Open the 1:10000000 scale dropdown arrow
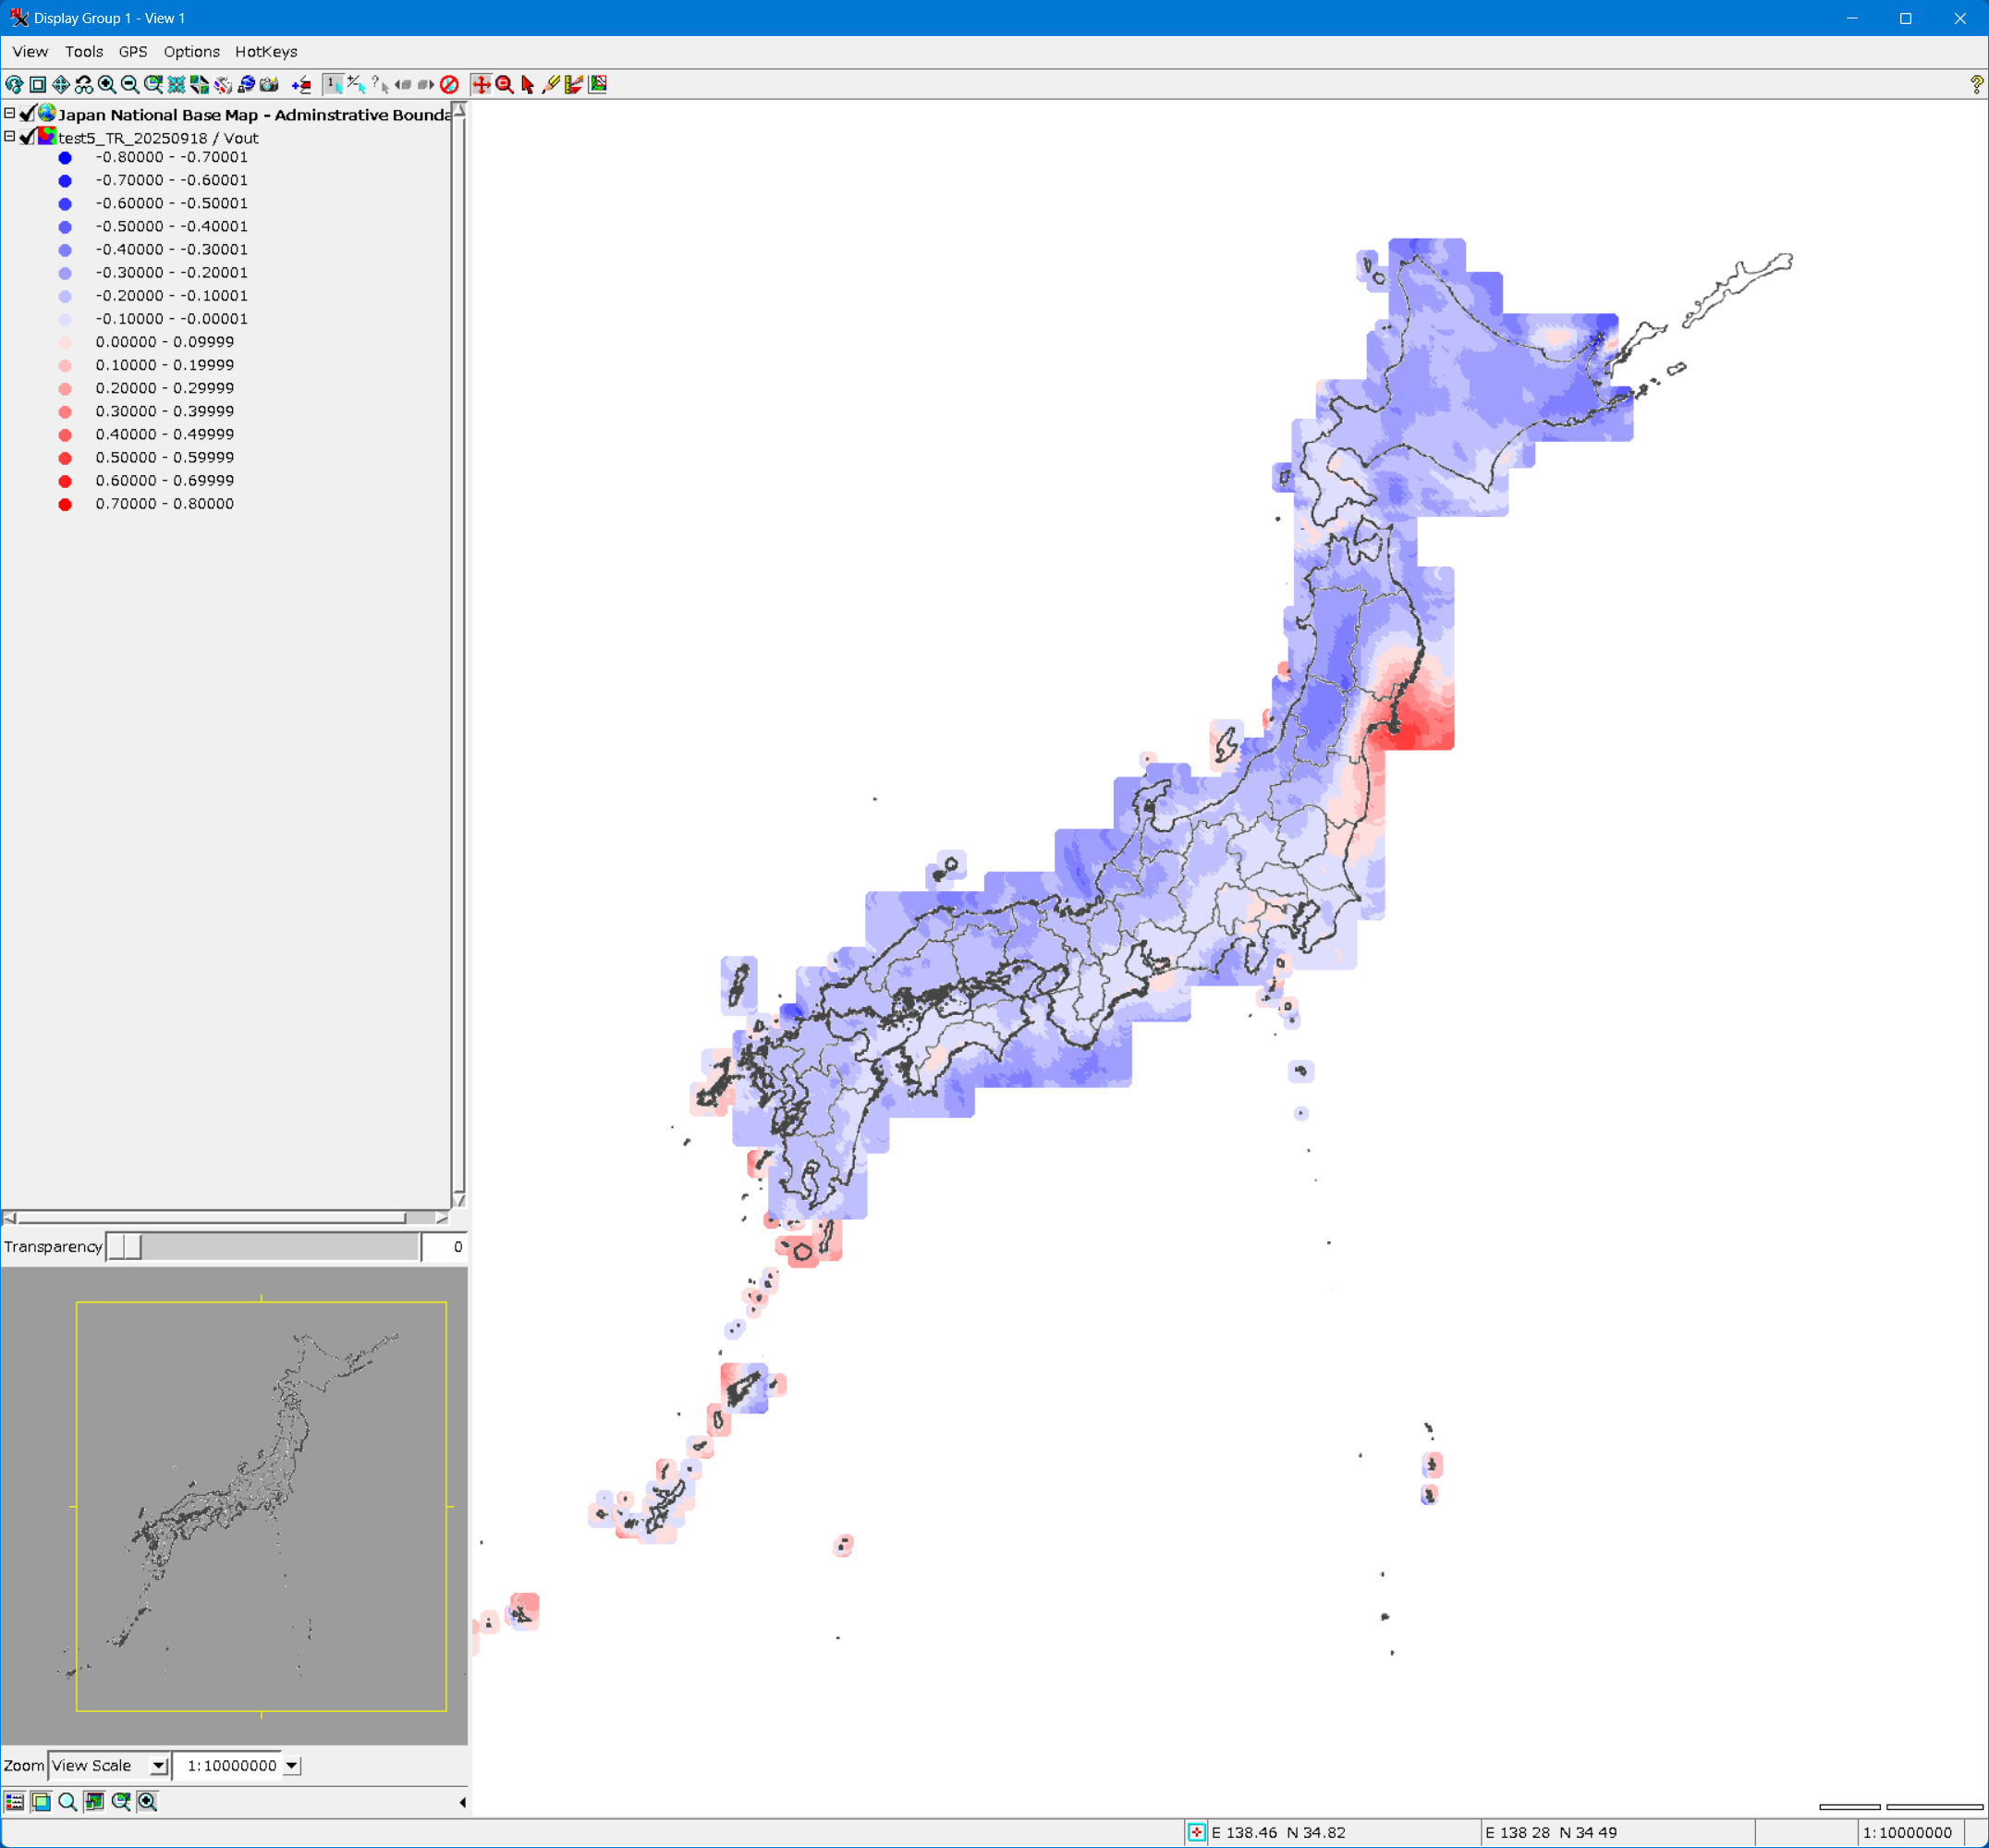This screenshot has height=1848, width=1989. [292, 1765]
